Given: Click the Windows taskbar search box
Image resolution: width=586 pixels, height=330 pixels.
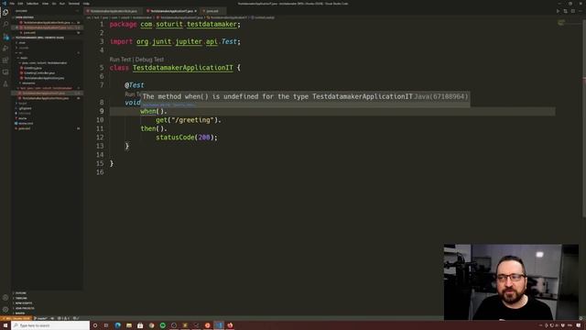Looking at the screenshot, I should [51, 325].
